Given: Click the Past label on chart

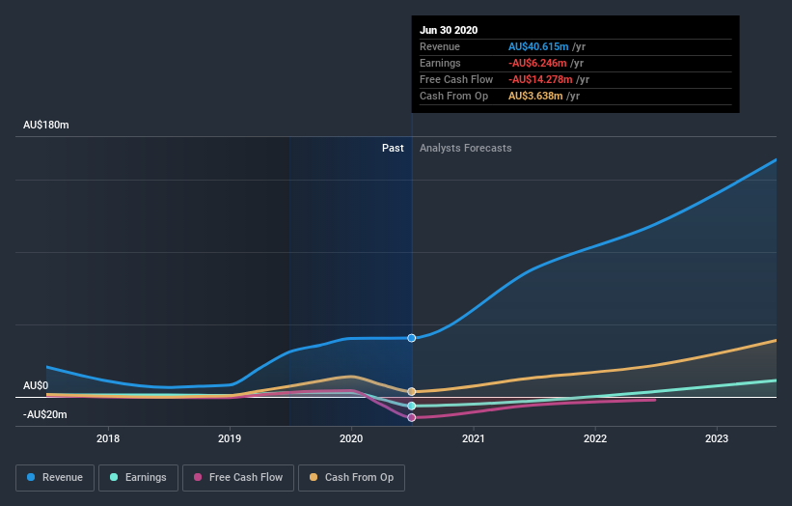Looking at the screenshot, I should pyautogui.click(x=393, y=148).
